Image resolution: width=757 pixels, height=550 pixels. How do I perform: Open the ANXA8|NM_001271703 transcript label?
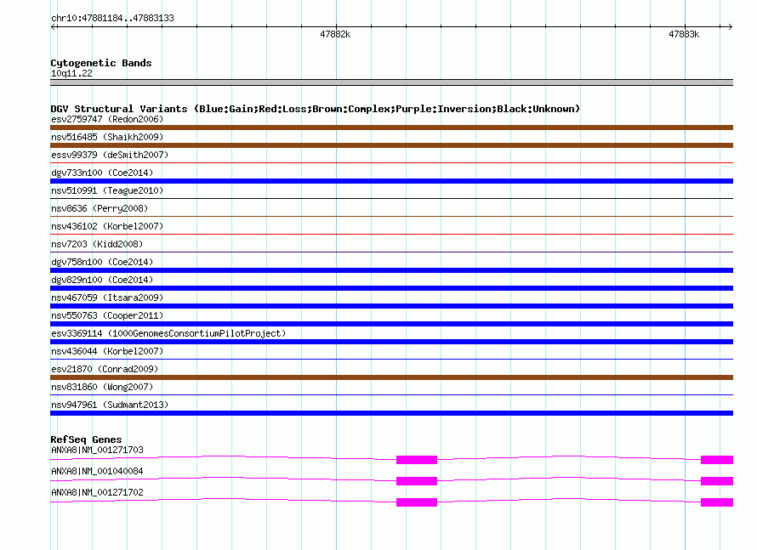tap(97, 450)
